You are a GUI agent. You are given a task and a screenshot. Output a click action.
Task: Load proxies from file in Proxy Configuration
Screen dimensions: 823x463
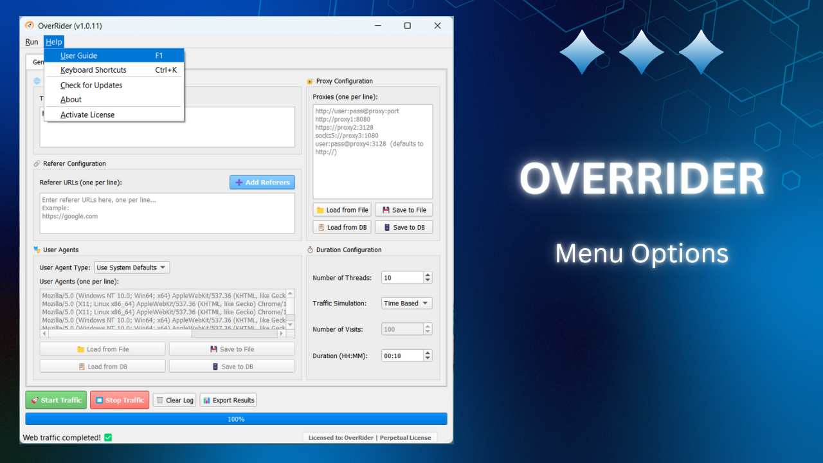(342, 210)
